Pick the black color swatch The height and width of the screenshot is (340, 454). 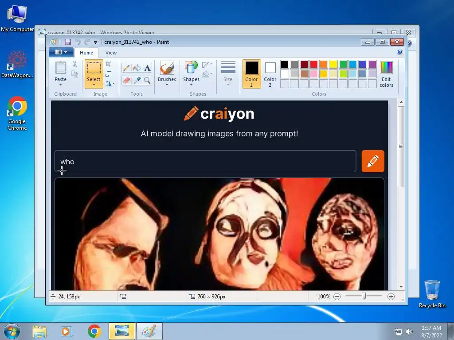click(284, 64)
